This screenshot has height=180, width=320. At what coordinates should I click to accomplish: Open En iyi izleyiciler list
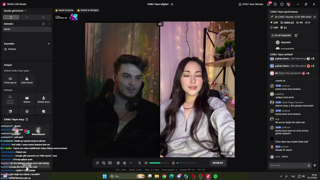pyautogui.click(x=281, y=35)
